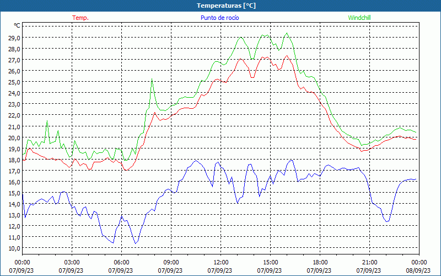Click the blue dew point dip near 22:00
Screen dimensions: 441x276
(x=387, y=221)
